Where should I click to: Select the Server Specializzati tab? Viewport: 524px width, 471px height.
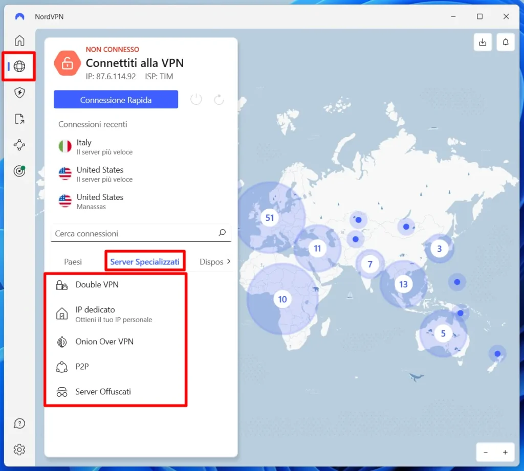(x=145, y=261)
